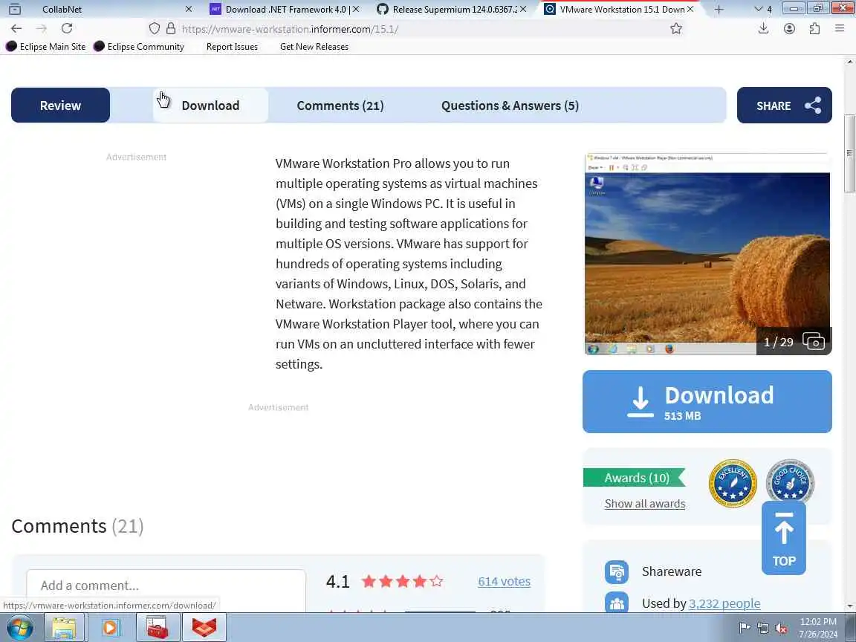Select the Comments (21) tab
This screenshot has height=642, width=856.
[x=340, y=106]
